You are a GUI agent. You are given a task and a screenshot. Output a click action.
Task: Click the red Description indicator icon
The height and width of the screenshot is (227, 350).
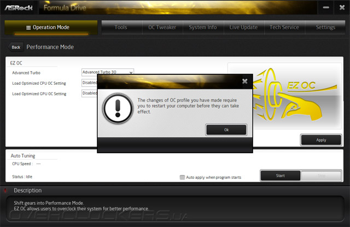point(5,190)
